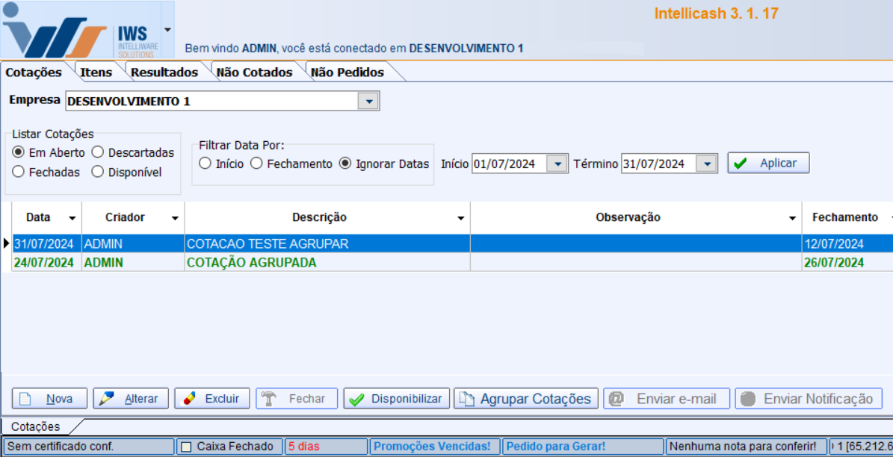The image size is (893, 457).
Task: Expand the Empresa combo box
Action: [x=368, y=101]
